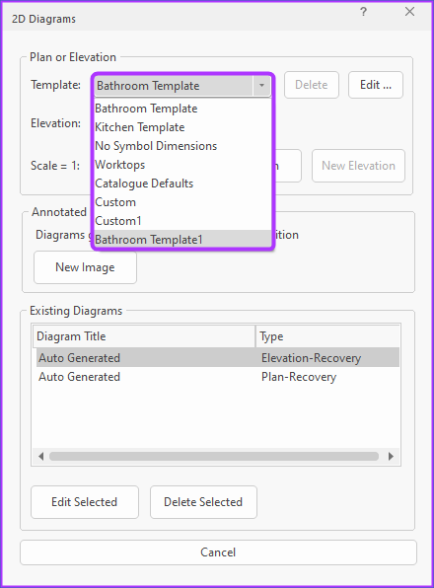Click the Edit ... template button
Image resolution: width=434 pixels, height=588 pixels.
[x=376, y=85]
